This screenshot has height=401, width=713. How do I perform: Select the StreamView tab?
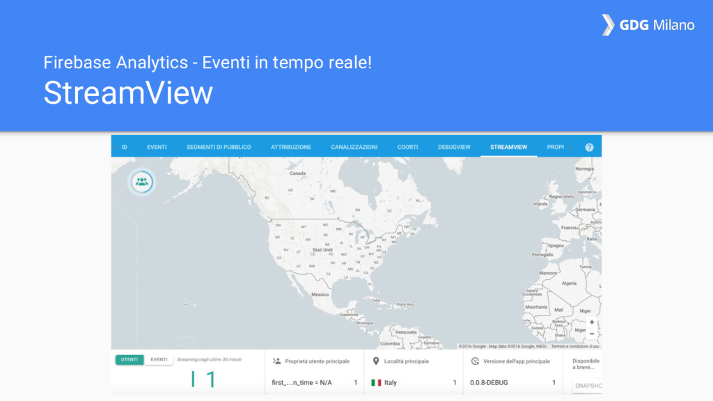click(508, 147)
